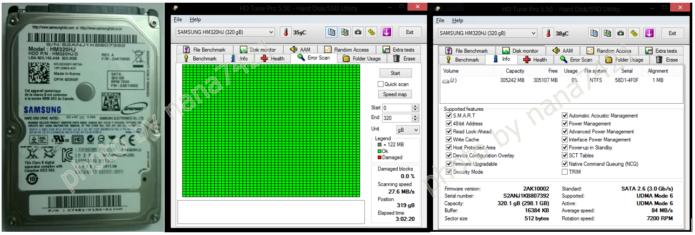
Task: Toggle the Security Mode checkbox
Action: point(449,172)
